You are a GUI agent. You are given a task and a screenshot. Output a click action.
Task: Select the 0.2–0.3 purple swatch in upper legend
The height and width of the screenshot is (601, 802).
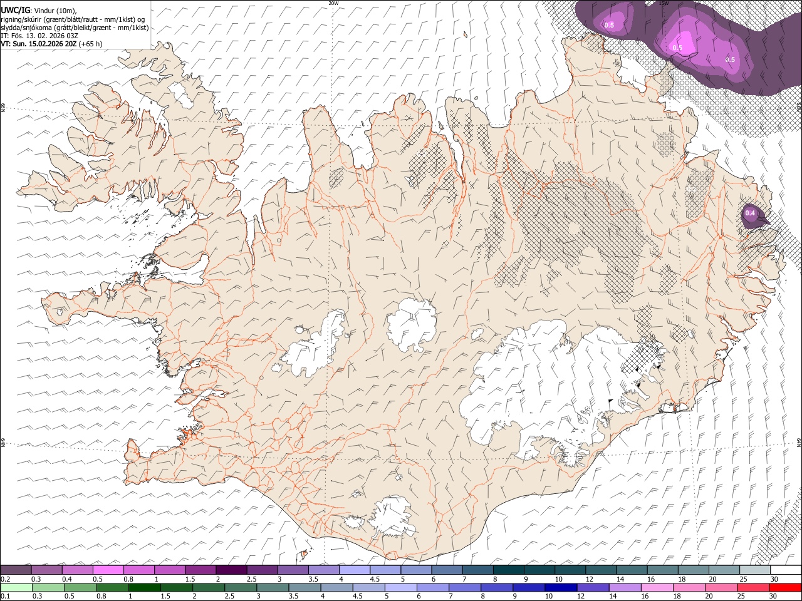point(16,570)
